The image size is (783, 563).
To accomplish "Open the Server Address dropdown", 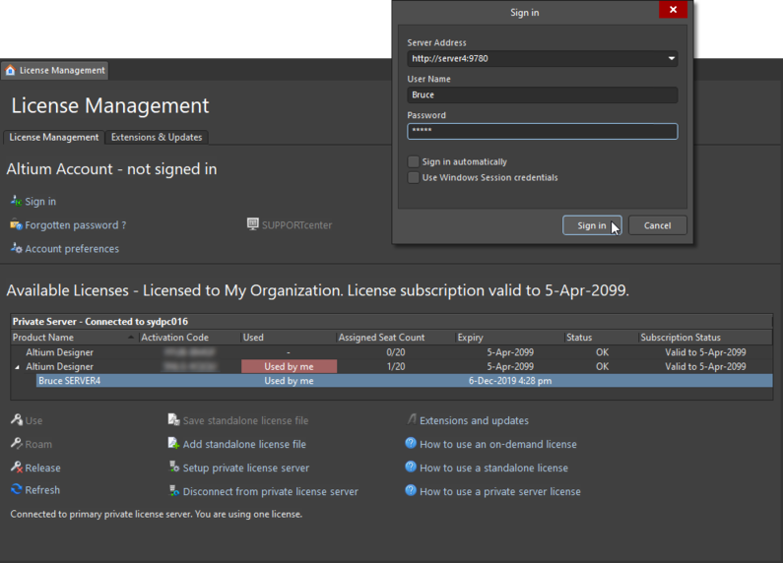I will [x=671, y=59].
